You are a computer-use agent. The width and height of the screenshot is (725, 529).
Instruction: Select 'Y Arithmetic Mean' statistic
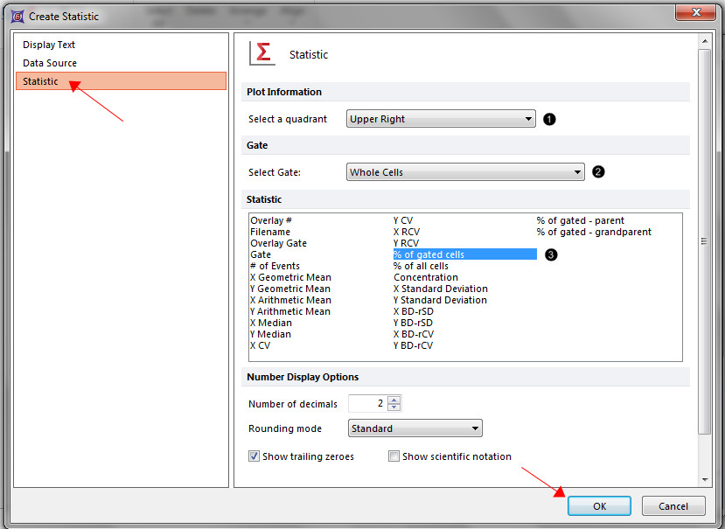[x=289, y=311]
